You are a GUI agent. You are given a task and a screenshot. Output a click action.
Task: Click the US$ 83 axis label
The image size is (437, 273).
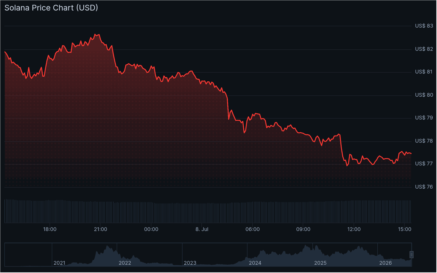(424, 26)
